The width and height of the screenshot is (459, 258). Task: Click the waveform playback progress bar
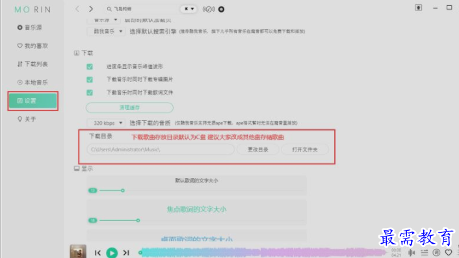(263, 252)
